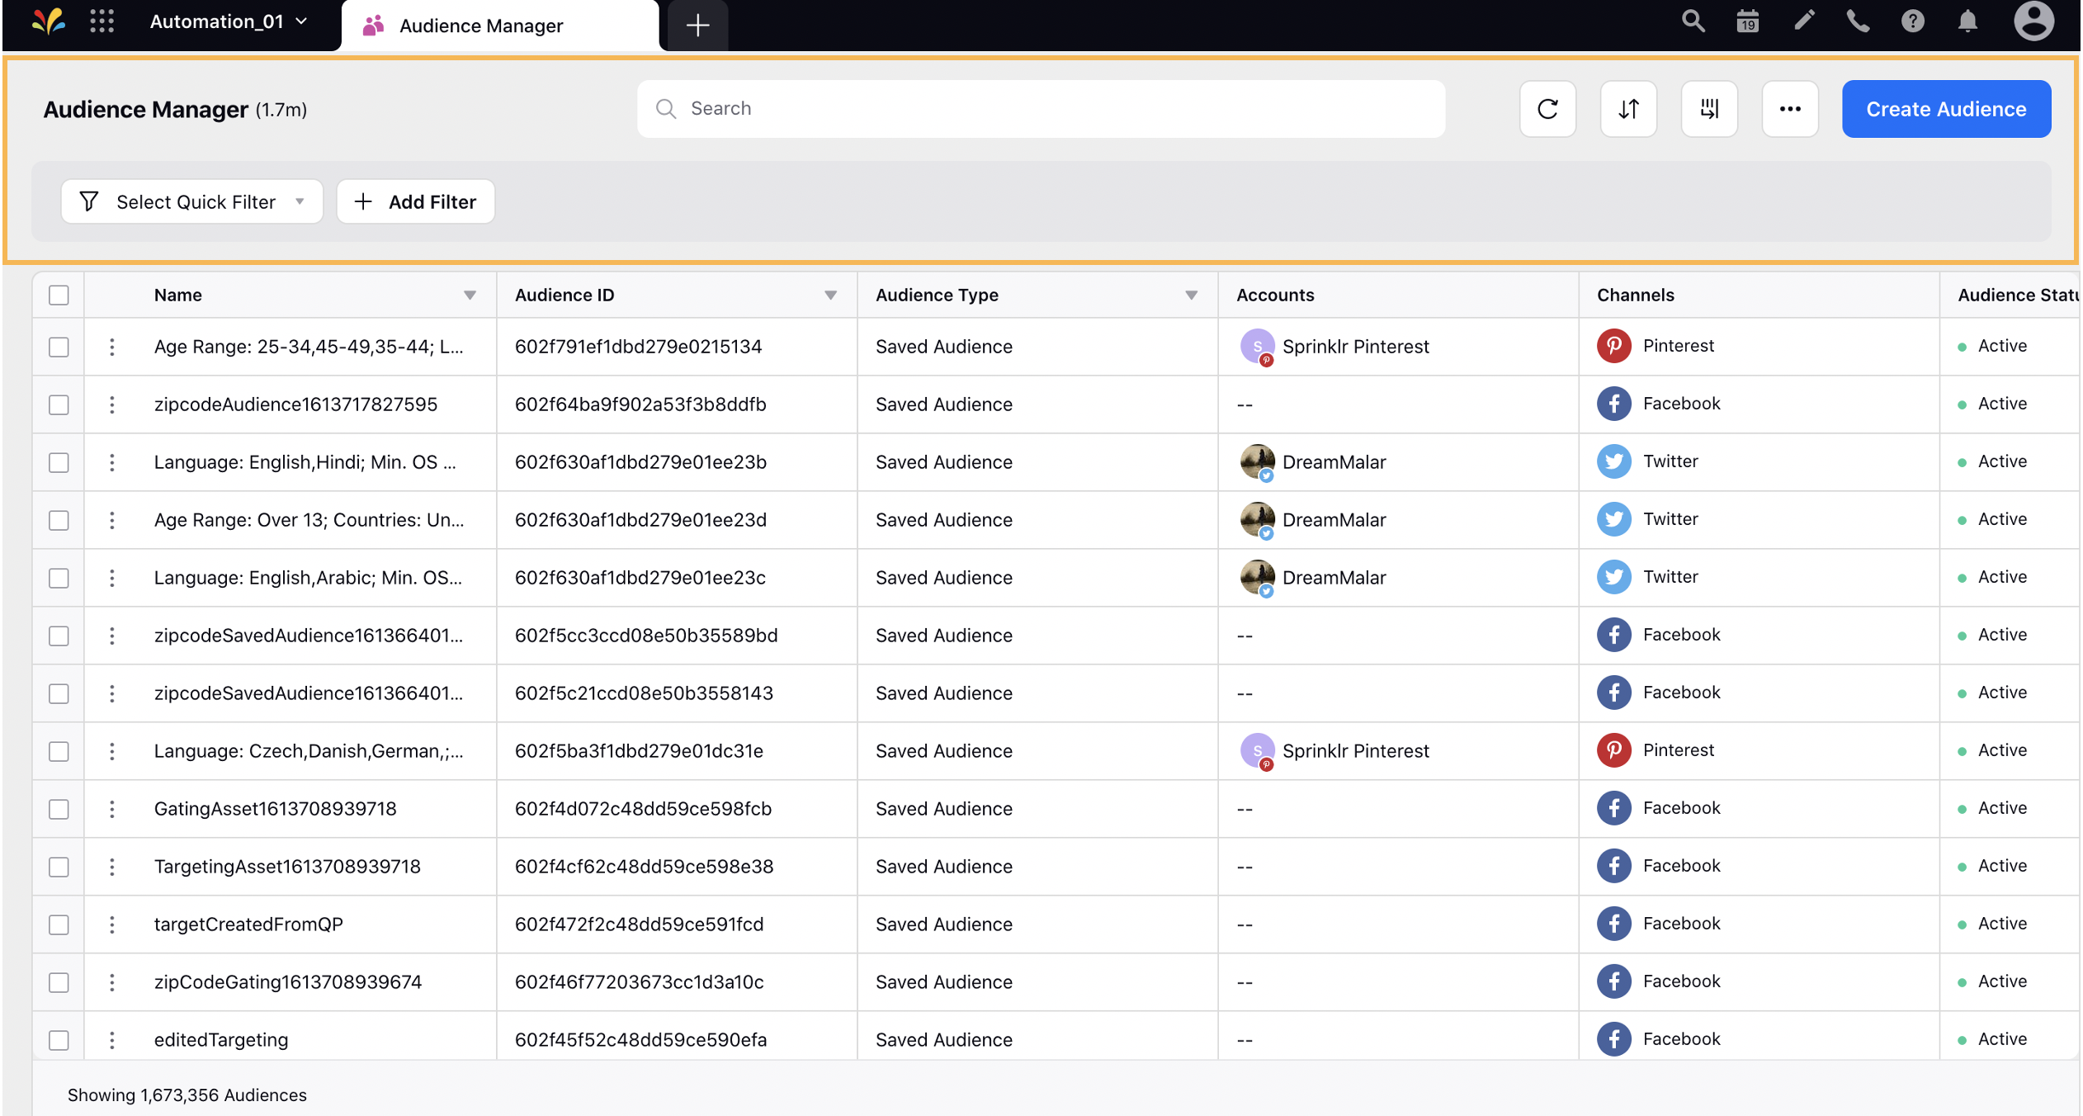This screenshot has height=1116, width=2083.
Task: Toggle the checkbox for GatingAsset1613708939718 row
Action: (x=59, y=807)
